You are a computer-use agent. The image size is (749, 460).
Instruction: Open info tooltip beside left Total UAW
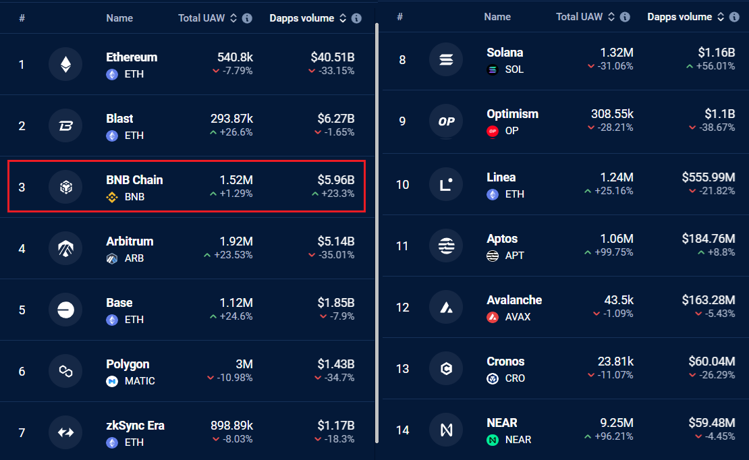point(247,18)
